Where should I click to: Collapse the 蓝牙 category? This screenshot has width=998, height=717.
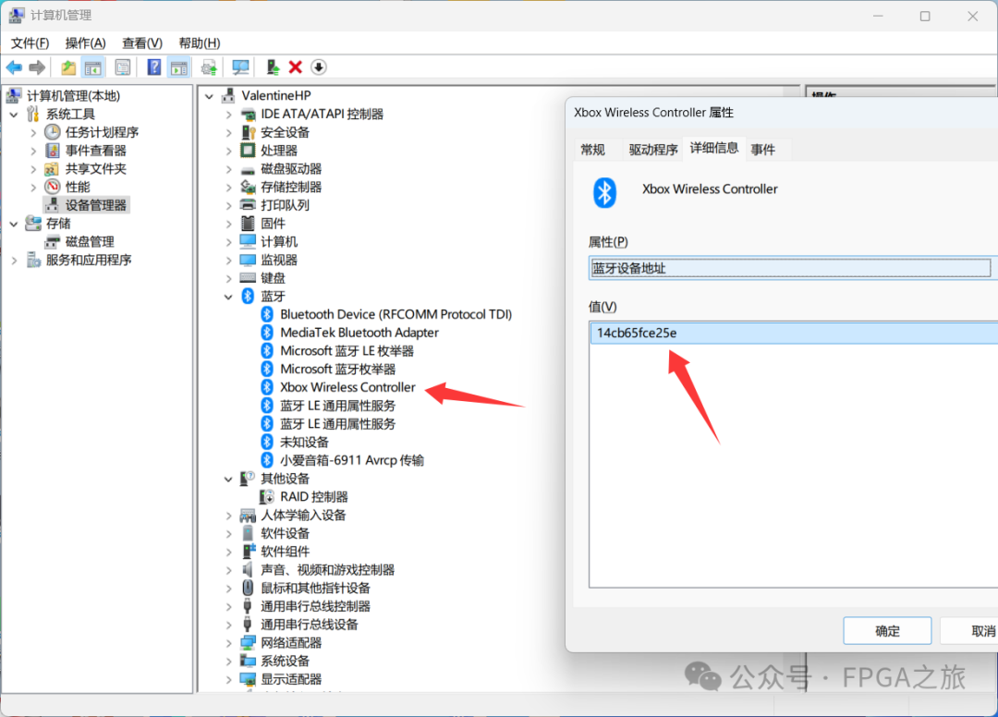(228, 297)
